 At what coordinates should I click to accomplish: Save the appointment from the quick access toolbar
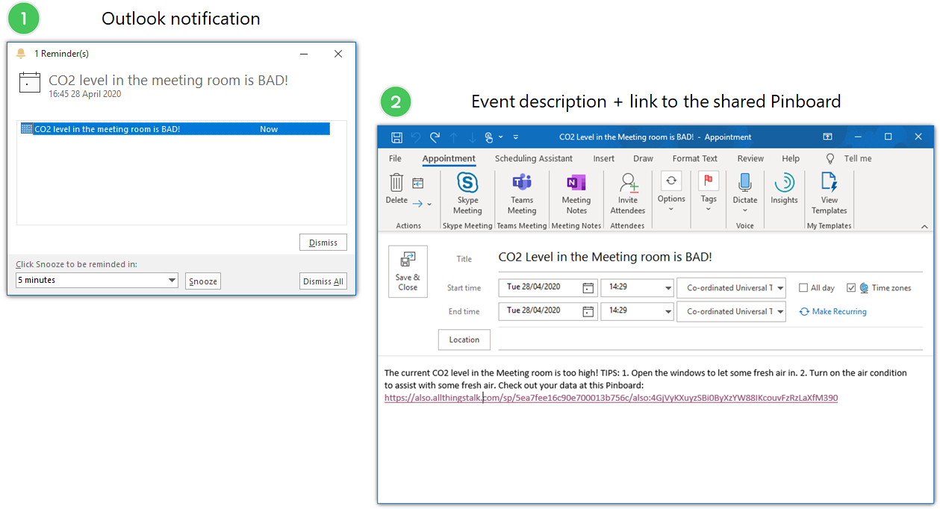(396, 137)
